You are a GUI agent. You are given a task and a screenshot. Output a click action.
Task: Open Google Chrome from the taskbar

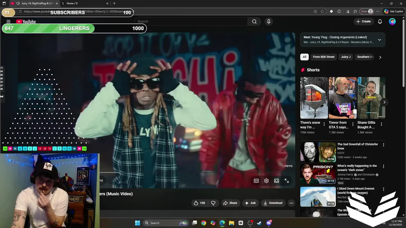[204, 223]
